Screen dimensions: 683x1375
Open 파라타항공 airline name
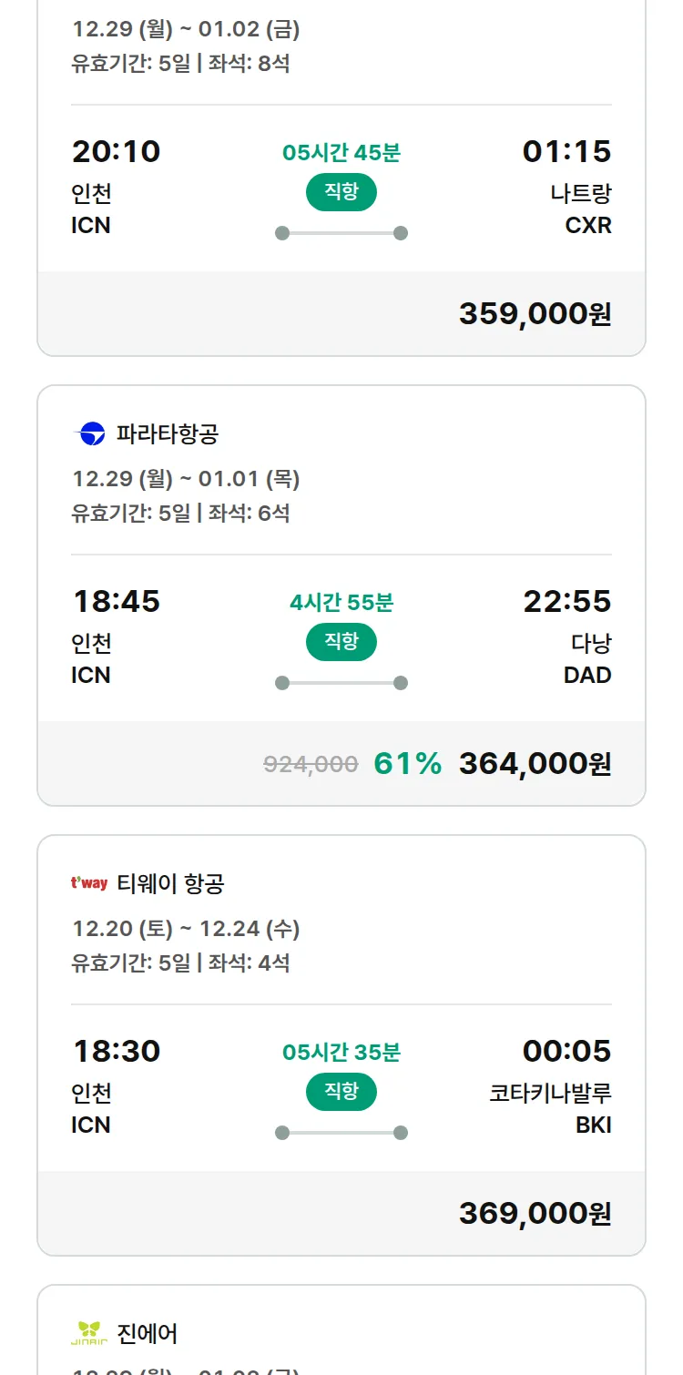[168, 434]
